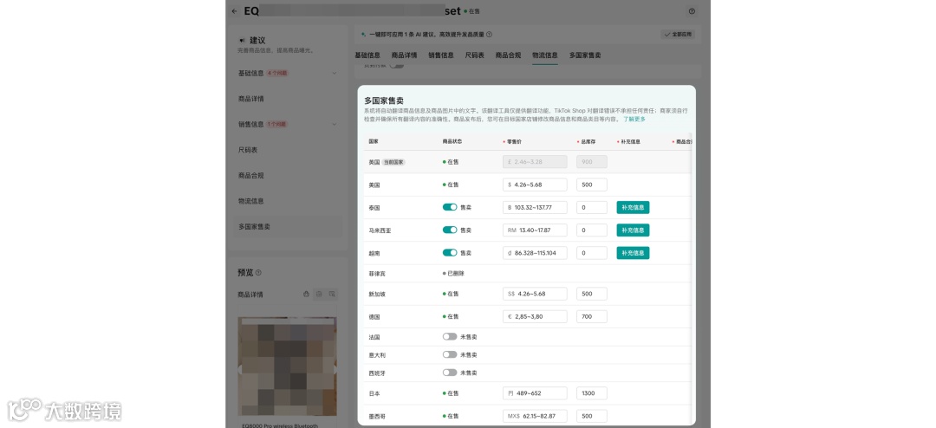Viewport: 936px width, 428px height.
Task: Click the ฿ 103.32~137.77 price field
Action: pos(535,207)
